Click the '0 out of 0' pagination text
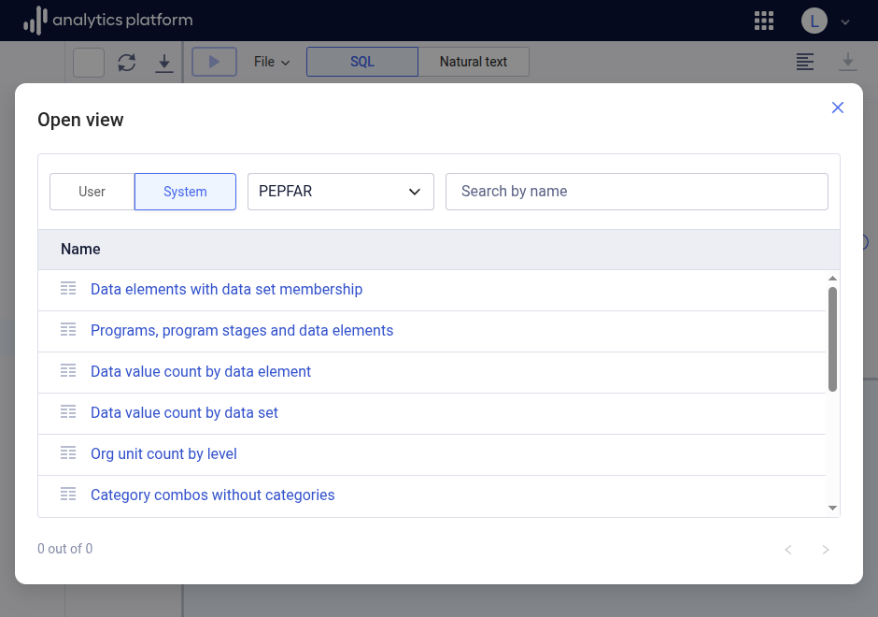This screenshot has height=617, width=878. pyautogui.click(x=65, y=549)
